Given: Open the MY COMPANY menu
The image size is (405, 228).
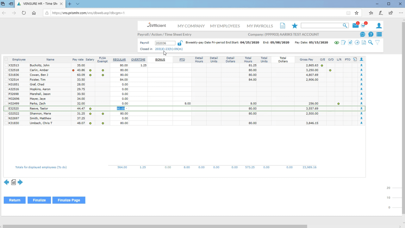Looking at the screenshot, I should click(x=191, y=26).
